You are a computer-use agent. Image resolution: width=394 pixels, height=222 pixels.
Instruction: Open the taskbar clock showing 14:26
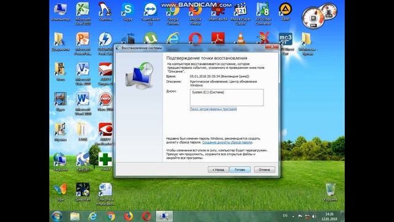click(x=329, y=216)
